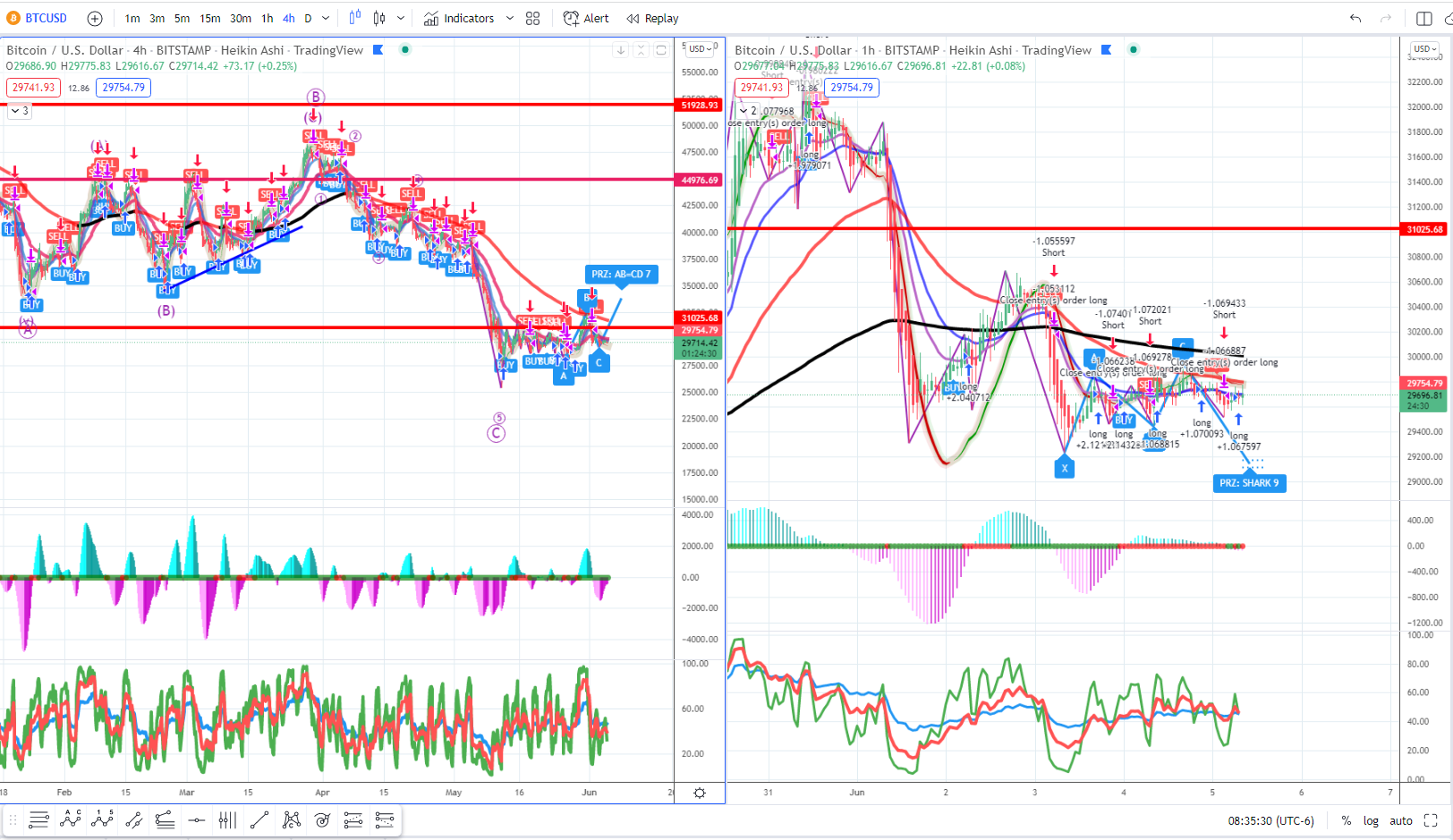The image size is (1453, 840).
Task: Open indicator templates grid icon
Action: pyautogui.click(x=533, y=18)
